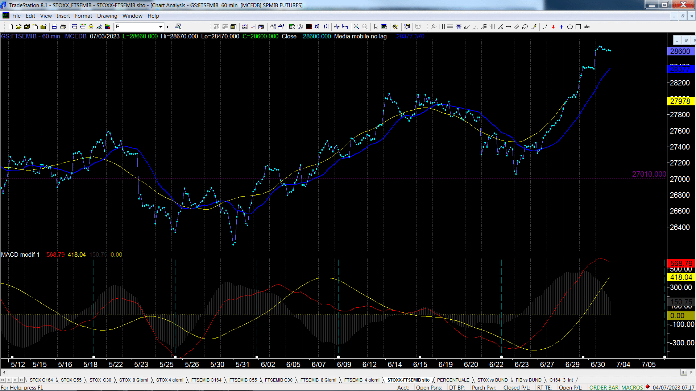
Task: Click the yellow padlock lock icon
Action: [x=91, y=27]
